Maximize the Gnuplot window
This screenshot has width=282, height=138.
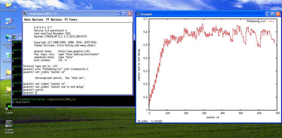point(273,14)
